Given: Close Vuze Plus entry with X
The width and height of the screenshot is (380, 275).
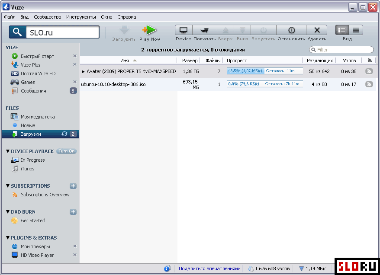Looking at the screenshot, I should (75, 64).
